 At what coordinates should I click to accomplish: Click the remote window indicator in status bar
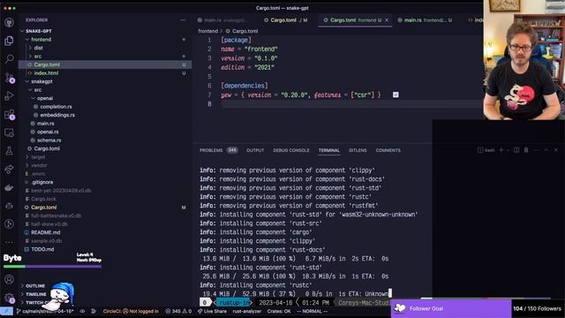6,311
